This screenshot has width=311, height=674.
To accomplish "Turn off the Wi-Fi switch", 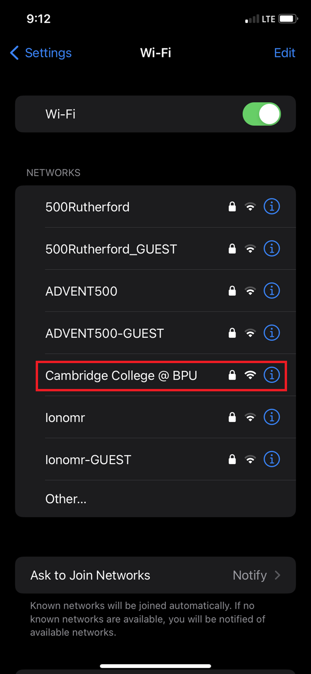I will click(262, 114).
